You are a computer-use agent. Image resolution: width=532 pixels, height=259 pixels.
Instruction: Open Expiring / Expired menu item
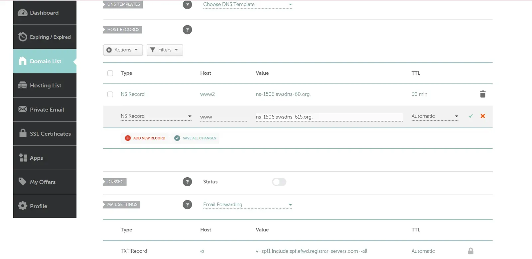(x=45, y=37)
